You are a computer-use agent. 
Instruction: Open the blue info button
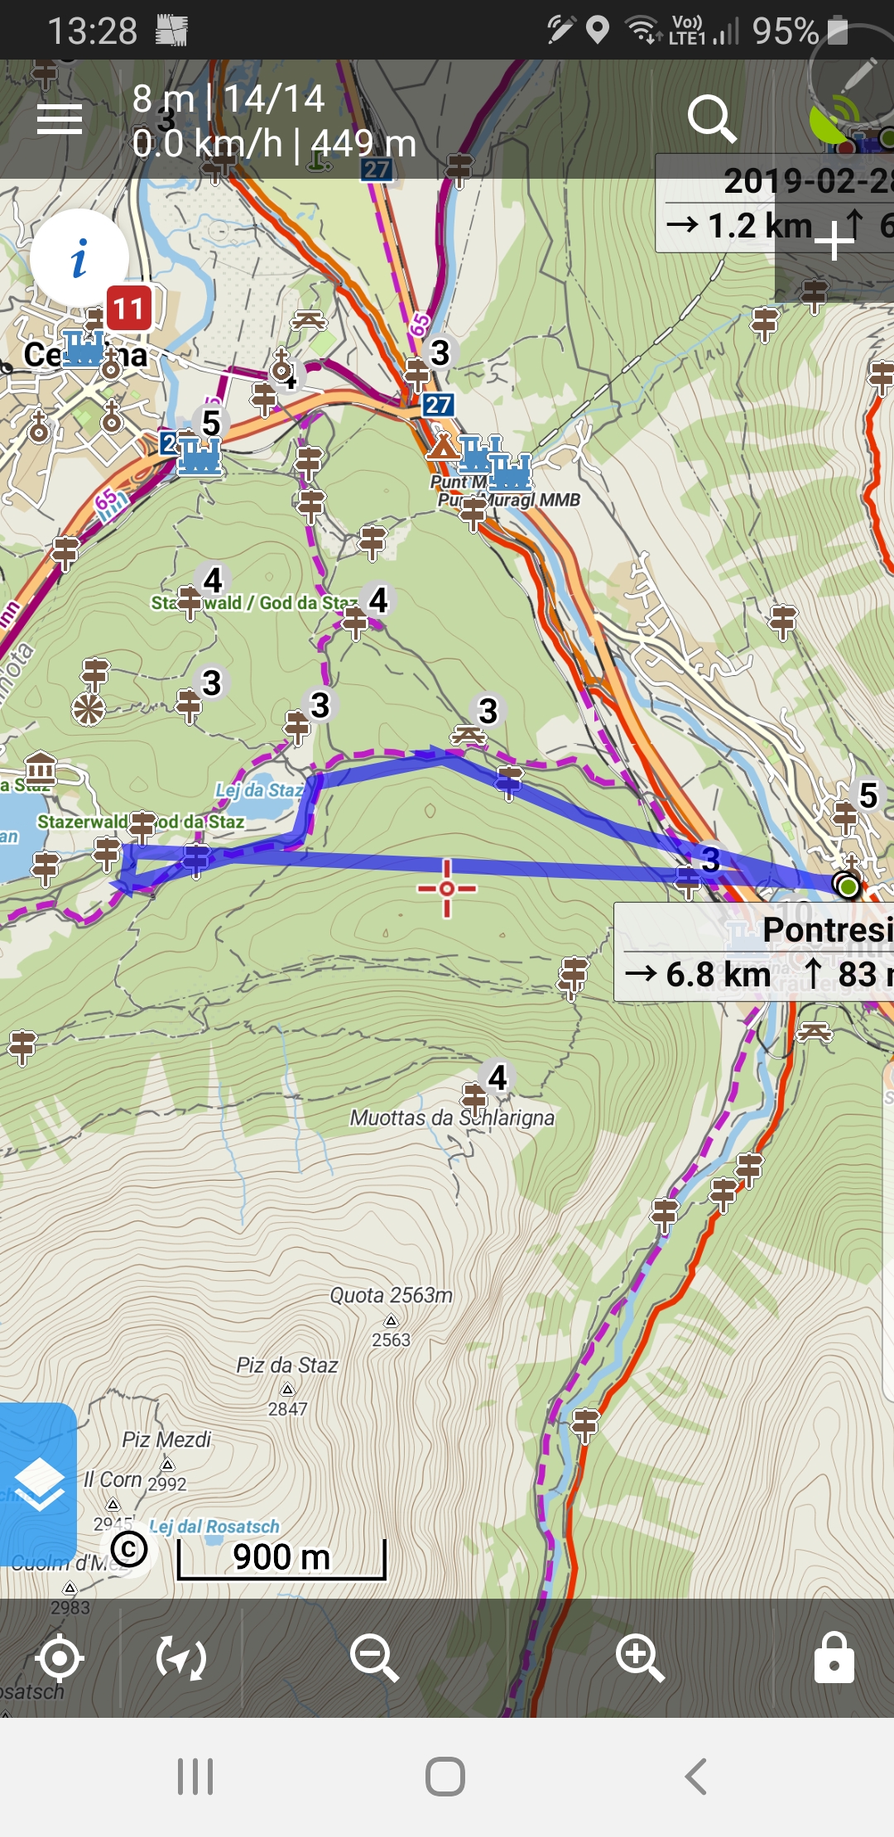point(79,258)
